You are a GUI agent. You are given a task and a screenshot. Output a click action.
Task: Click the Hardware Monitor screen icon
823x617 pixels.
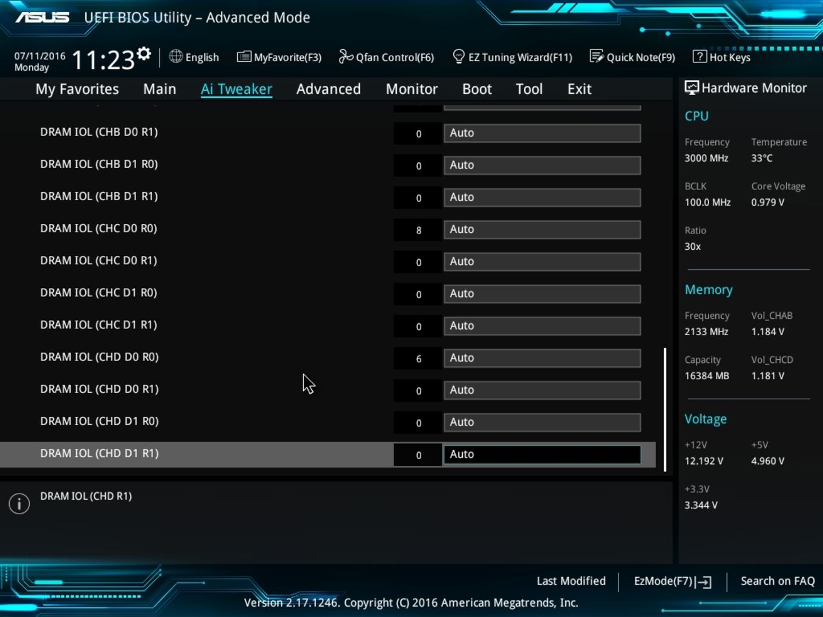(691, 88)
